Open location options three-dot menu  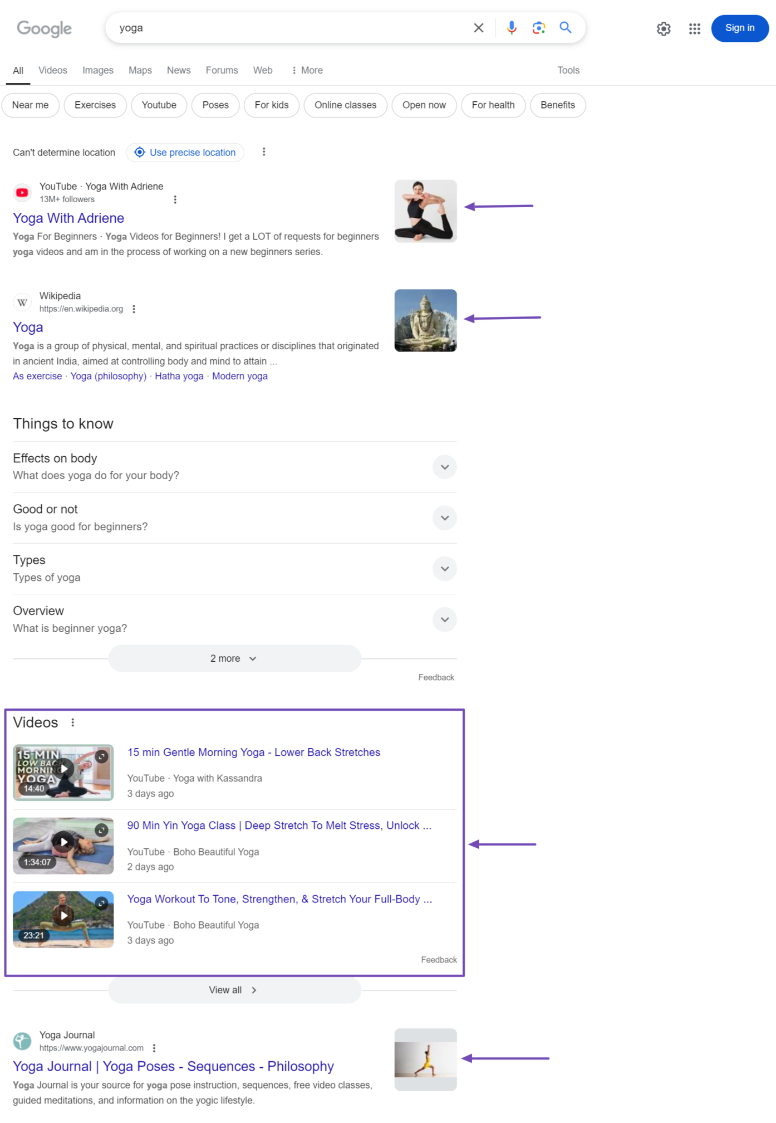coord(264,152)
